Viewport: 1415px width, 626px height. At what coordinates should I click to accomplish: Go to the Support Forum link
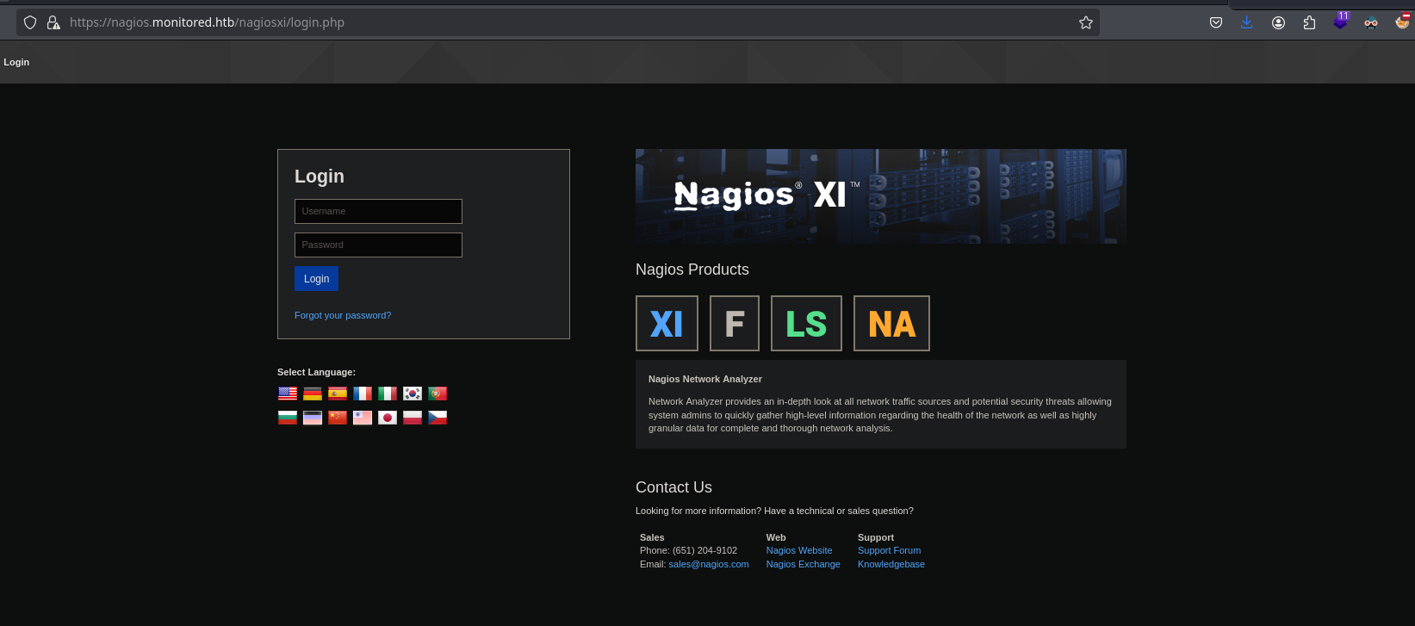[889, 550]
